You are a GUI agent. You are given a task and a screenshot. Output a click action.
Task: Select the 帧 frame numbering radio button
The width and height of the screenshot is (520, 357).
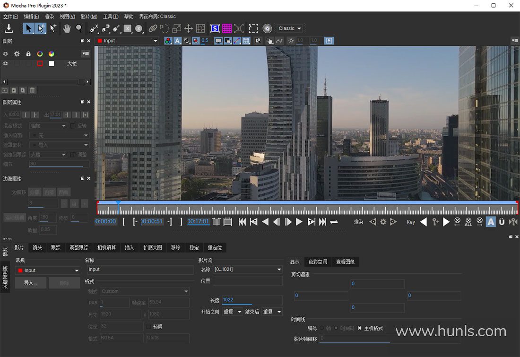tap(322, 328)
